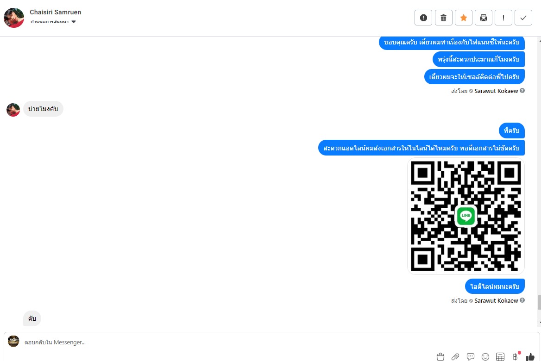Flag conversation with the exclamation mark button
Viewport: 541px width, 361px height.
pyautogui.click(x=503, y=18)
